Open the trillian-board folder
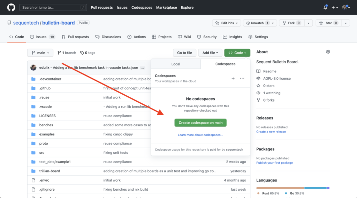This screenshot has height=198, width=357. (50, 171)
